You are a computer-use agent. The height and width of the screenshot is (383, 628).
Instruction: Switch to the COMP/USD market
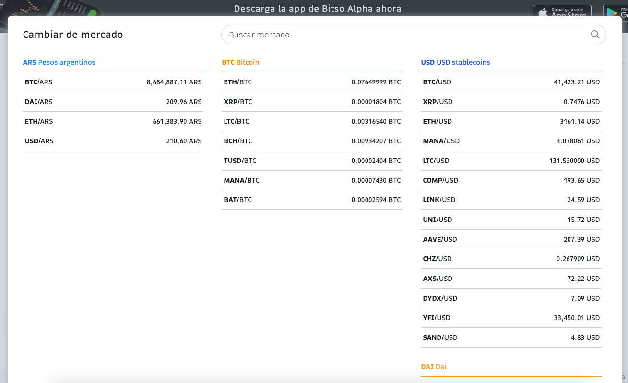coord(511,180)
